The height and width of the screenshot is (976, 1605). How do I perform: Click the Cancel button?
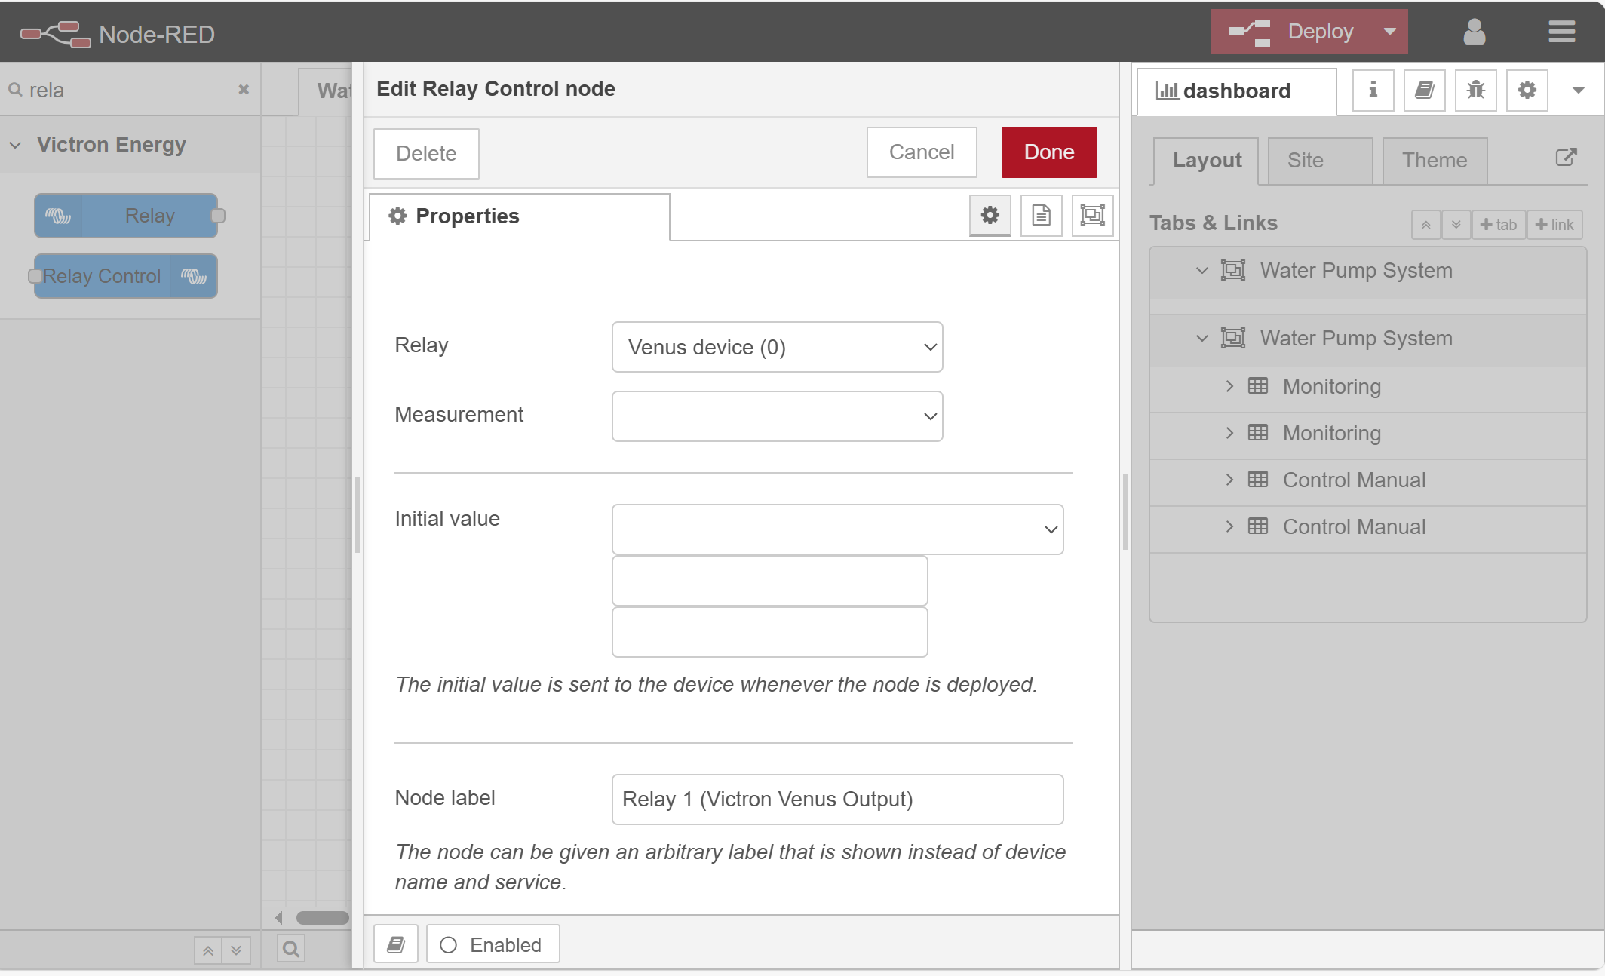coord(921,152)
